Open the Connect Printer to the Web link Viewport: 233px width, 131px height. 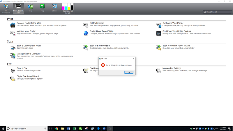coord(29,23)
